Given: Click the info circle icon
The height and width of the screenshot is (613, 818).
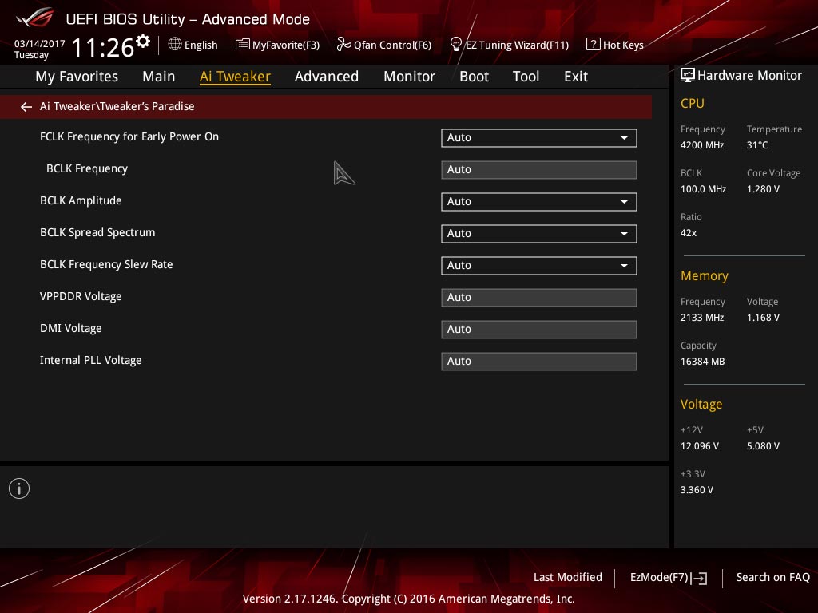Looking at the screenshot, I should pos(19,488).
